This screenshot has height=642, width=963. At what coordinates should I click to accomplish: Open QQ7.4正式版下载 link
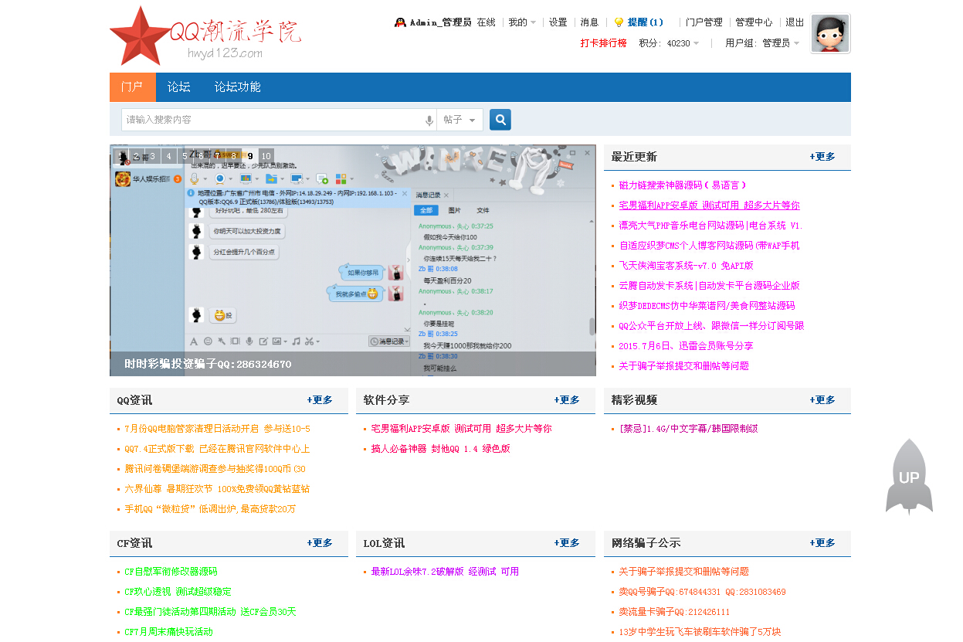(217, 449)
